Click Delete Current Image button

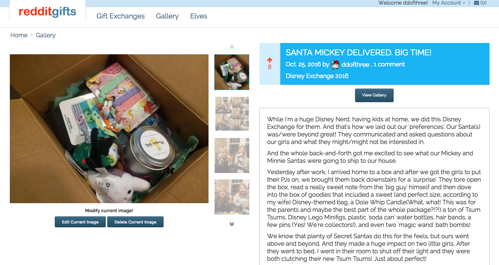pos(135,222)
